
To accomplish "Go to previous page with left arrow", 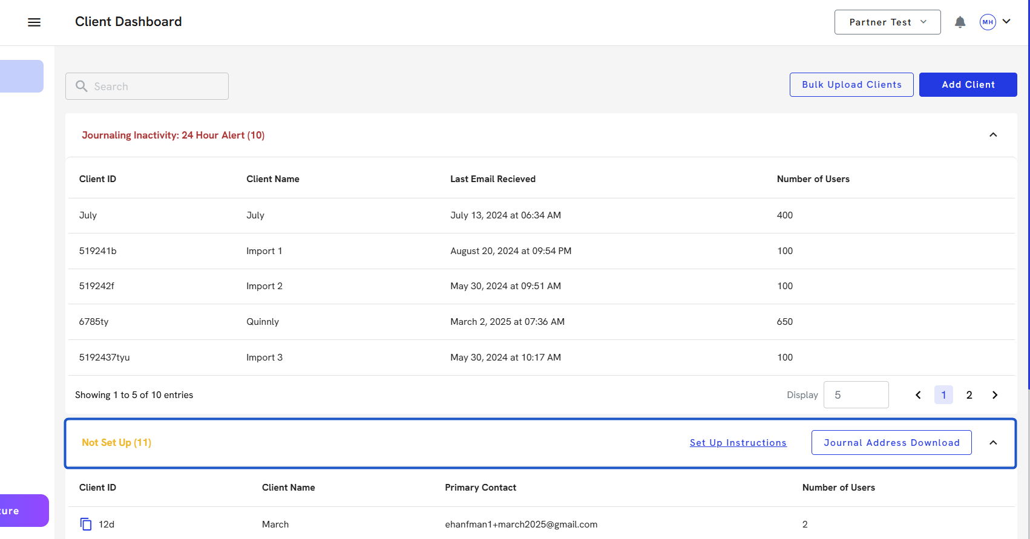I will coord(918,395).
